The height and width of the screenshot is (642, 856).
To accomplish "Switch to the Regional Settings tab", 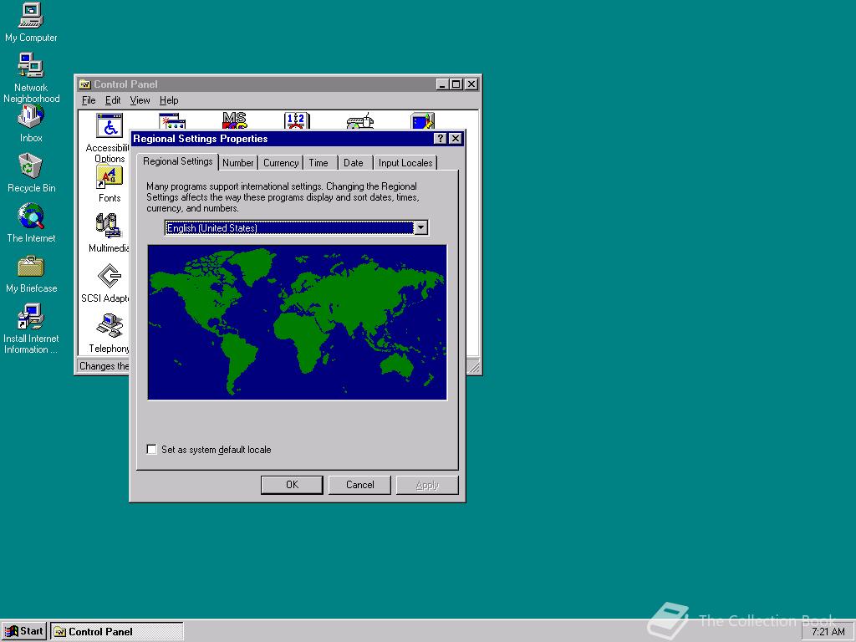I will coord(177,161).
